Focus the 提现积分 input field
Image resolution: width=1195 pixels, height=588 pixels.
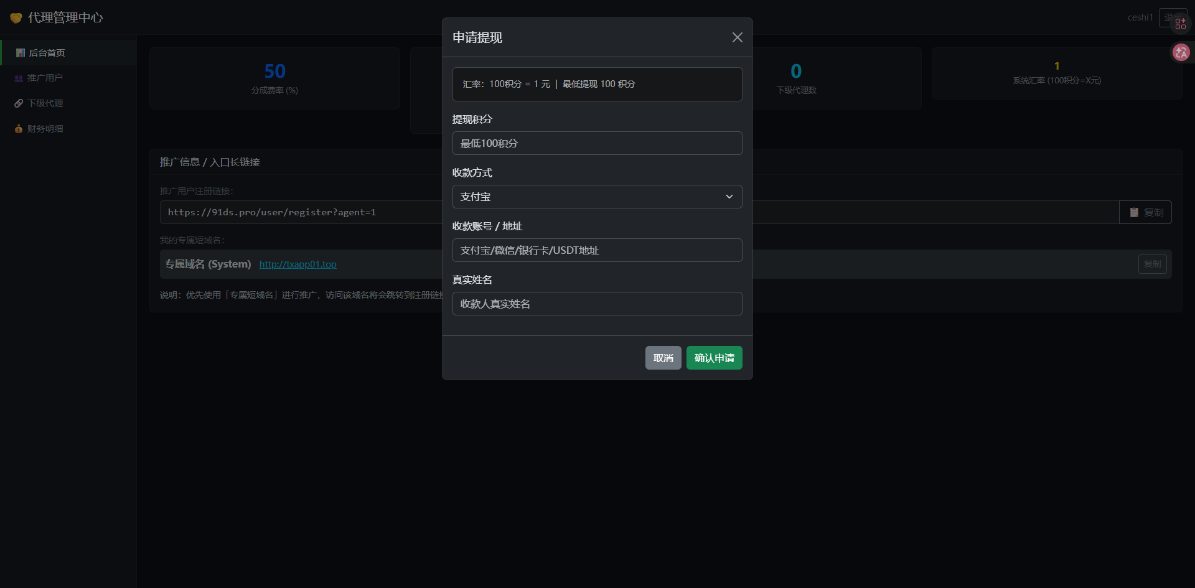[596, 143]
